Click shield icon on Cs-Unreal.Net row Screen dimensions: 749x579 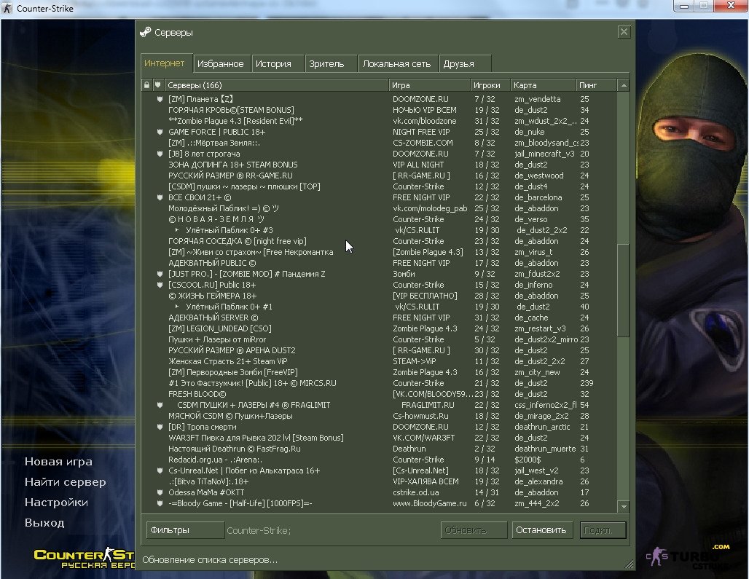(160, 470)
